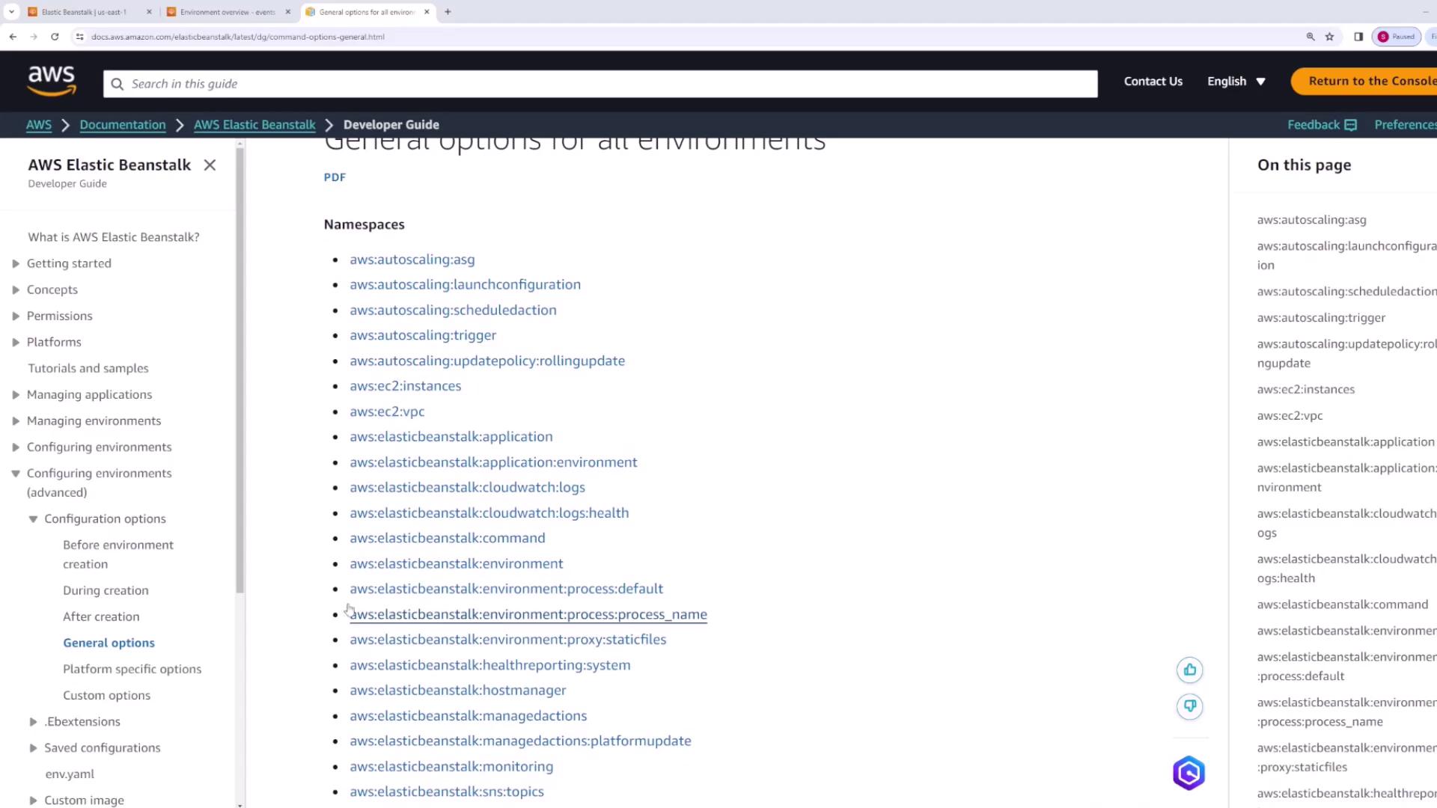Bookmark page with the star icon
This screenshot has height=808, width=1437.
[x=1330, y=37]
